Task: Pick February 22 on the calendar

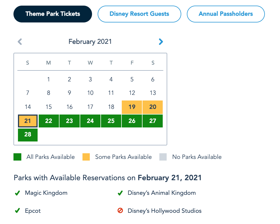Action: [x=49, y=121]
